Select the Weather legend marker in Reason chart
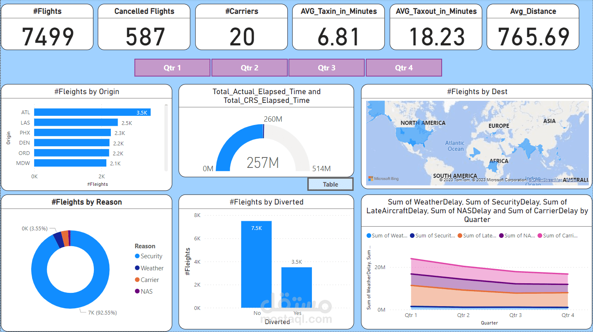 click(x=136, y=268)
